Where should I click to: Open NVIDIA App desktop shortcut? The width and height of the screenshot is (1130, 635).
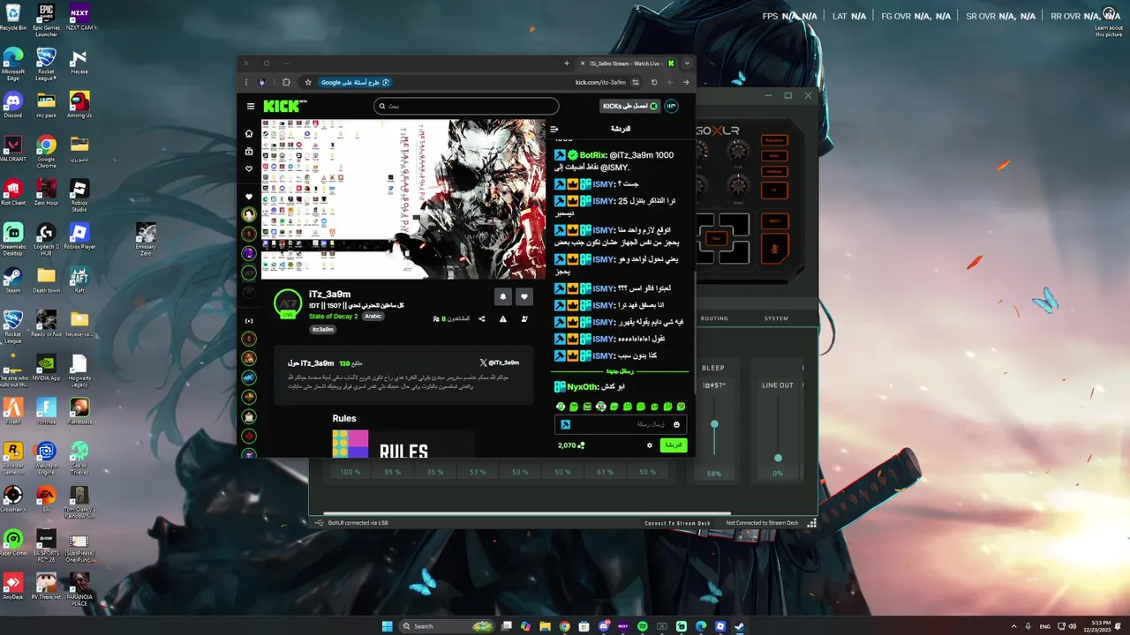[46, 367]
